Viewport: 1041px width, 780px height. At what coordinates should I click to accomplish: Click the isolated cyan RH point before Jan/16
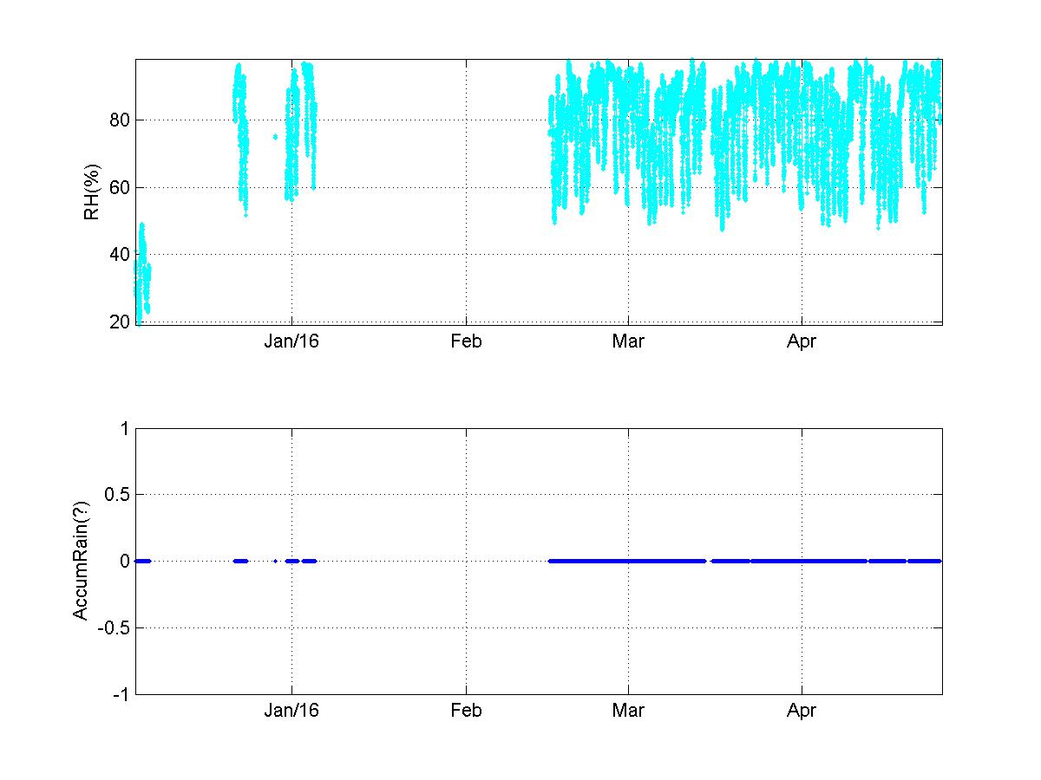tap(275, 136)
